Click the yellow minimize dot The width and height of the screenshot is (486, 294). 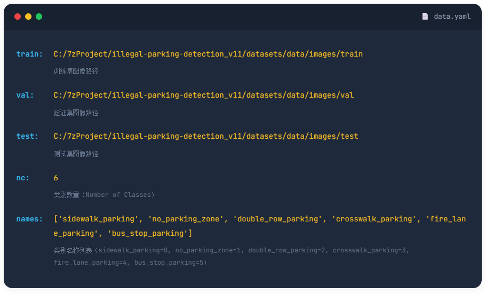[x=28, y=17]
